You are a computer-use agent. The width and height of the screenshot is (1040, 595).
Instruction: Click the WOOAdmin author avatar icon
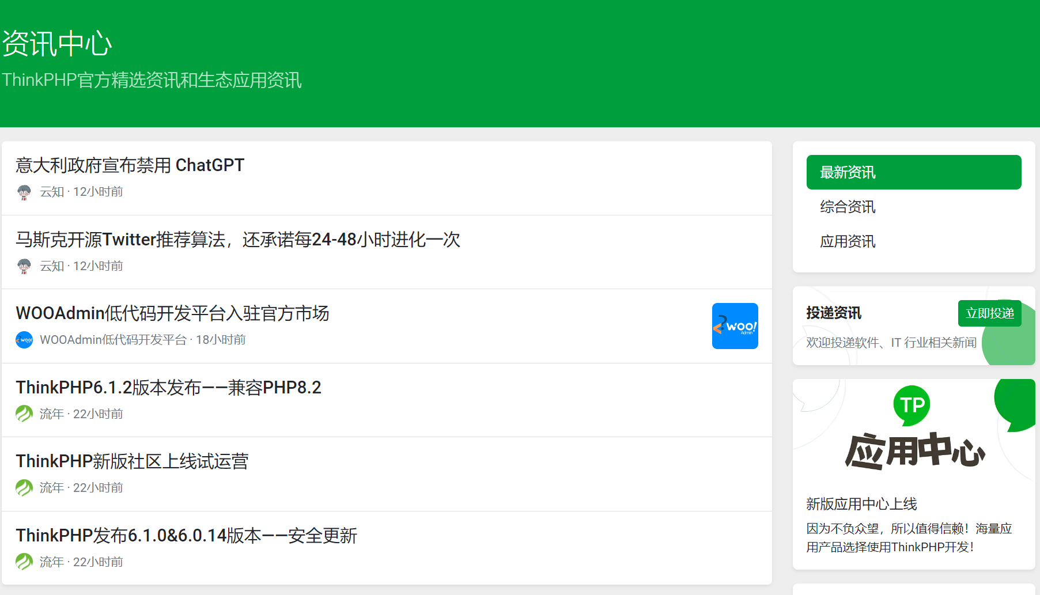pos(24,340)
